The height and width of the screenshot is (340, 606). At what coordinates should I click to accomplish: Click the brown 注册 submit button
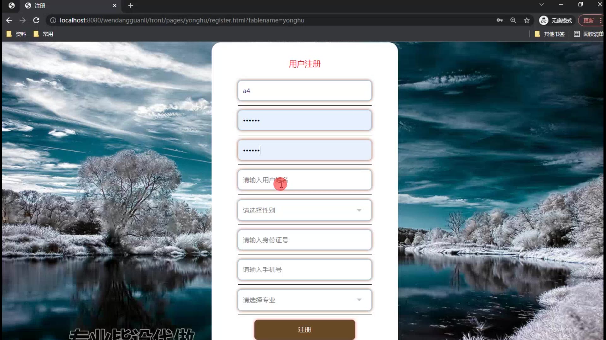pos(304,330)
